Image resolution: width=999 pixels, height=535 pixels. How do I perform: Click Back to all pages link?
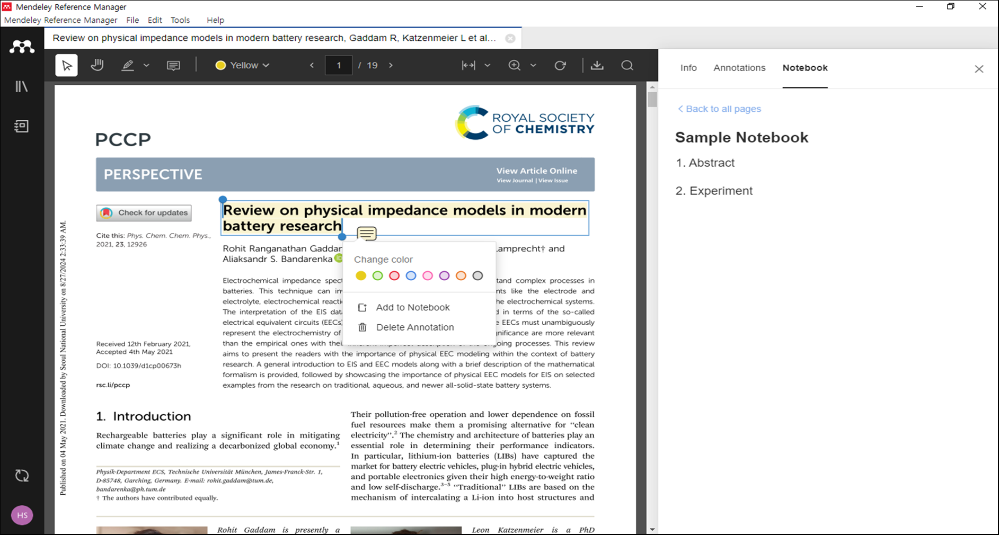click(x=719, y=109)
